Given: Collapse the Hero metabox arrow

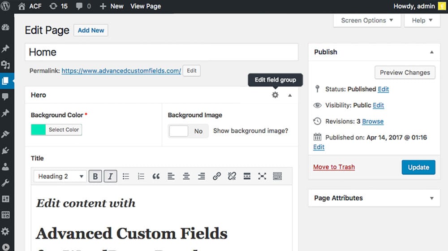Looking at the screenshot, I should tap(290, 95).
